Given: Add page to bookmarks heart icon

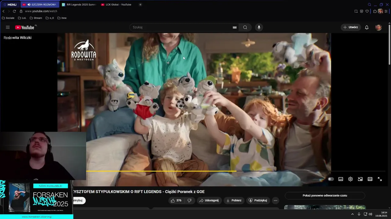Looking at the screenshot, I should click(x=367, y=11).
